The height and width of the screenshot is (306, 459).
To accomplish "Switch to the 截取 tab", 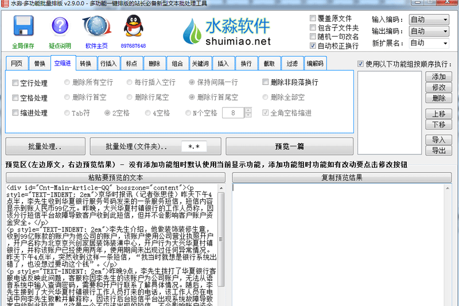I will point(269,64).
